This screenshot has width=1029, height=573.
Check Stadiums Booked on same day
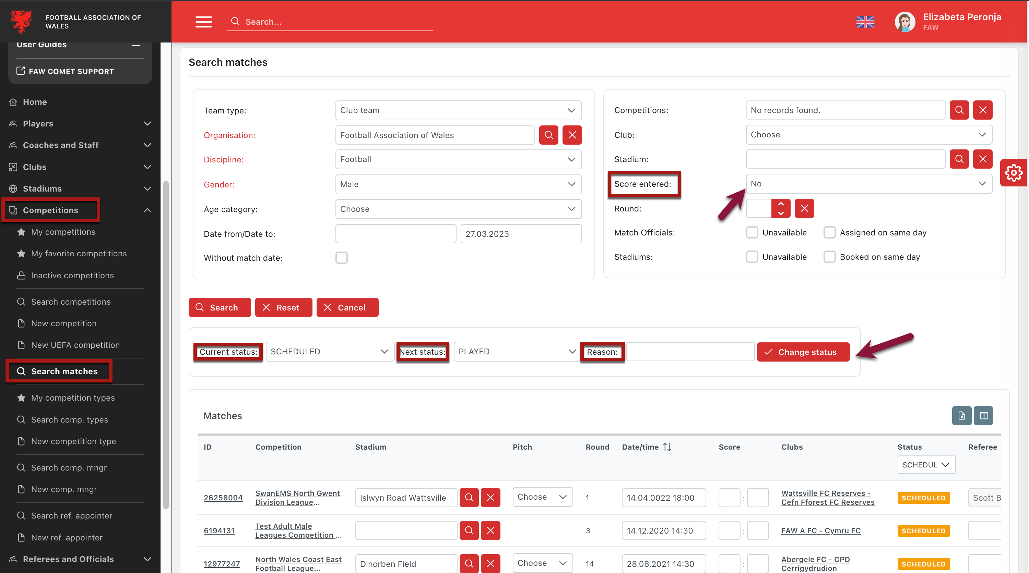(x=829, y=257)
